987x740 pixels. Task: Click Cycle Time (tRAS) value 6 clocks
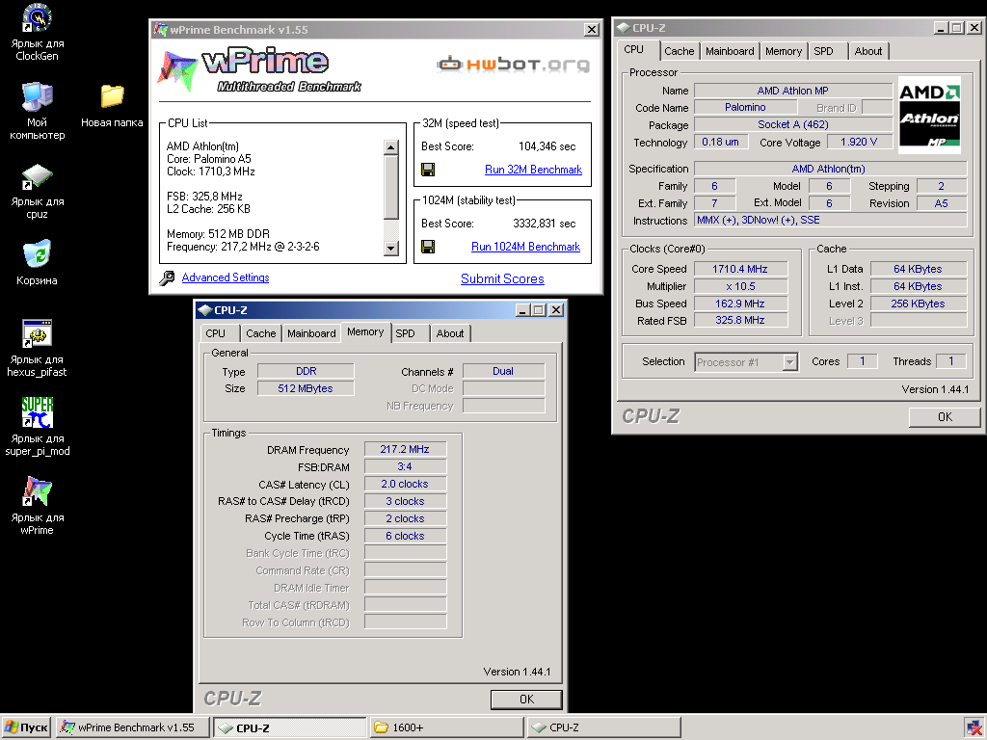405,536
